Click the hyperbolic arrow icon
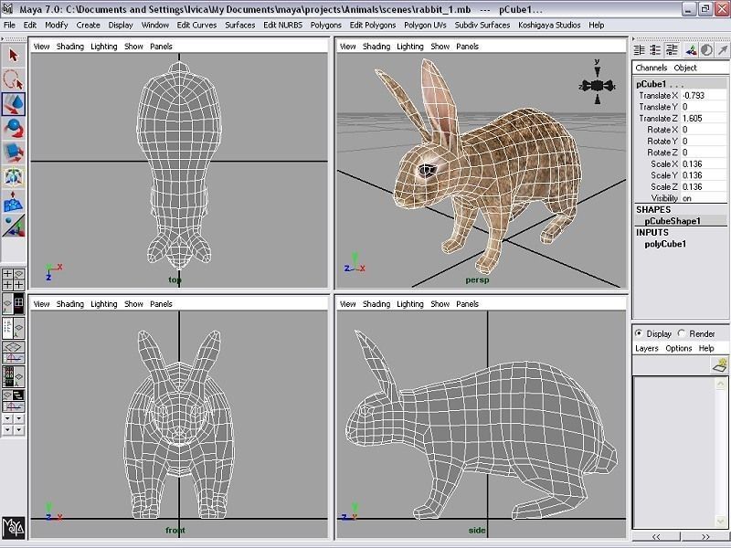 tap(722, 50)
